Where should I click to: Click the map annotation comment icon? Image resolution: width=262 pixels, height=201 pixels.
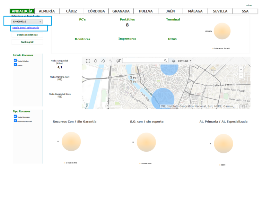119,61
